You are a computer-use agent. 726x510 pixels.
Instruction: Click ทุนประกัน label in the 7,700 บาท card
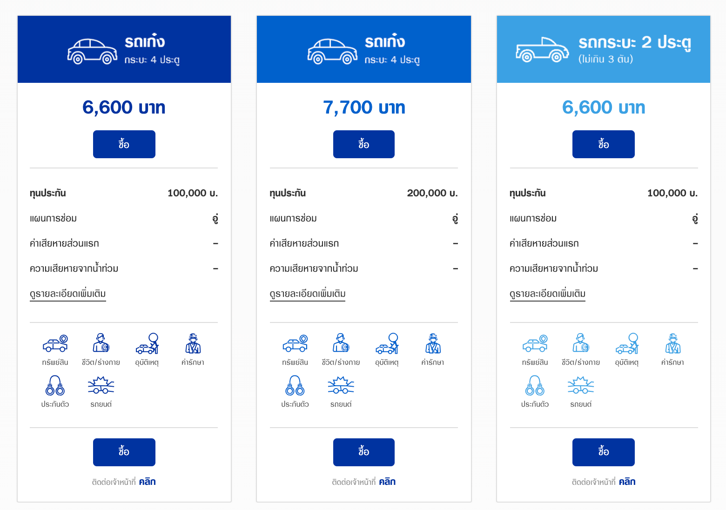tap(288, 193)
